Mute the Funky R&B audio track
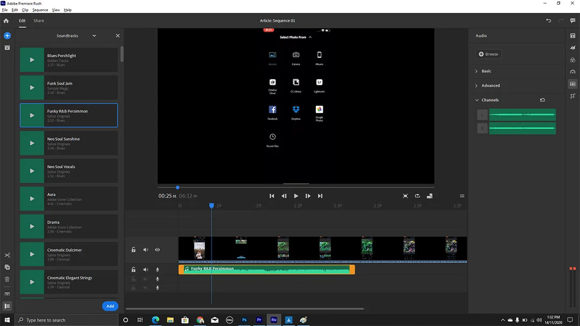Viewport: 580px width, 326px height. (x=146, y=270)
